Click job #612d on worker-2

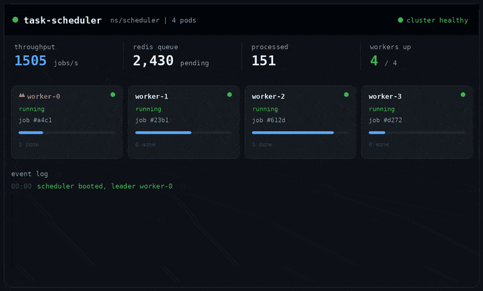click(269, 120)
